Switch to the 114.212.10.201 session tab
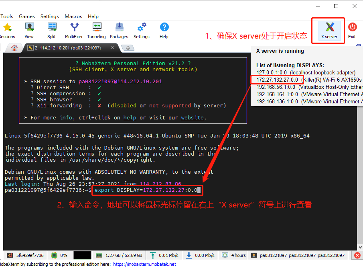Image resolution: width=363 pixels, height=267 pixels. click(68, 48)
